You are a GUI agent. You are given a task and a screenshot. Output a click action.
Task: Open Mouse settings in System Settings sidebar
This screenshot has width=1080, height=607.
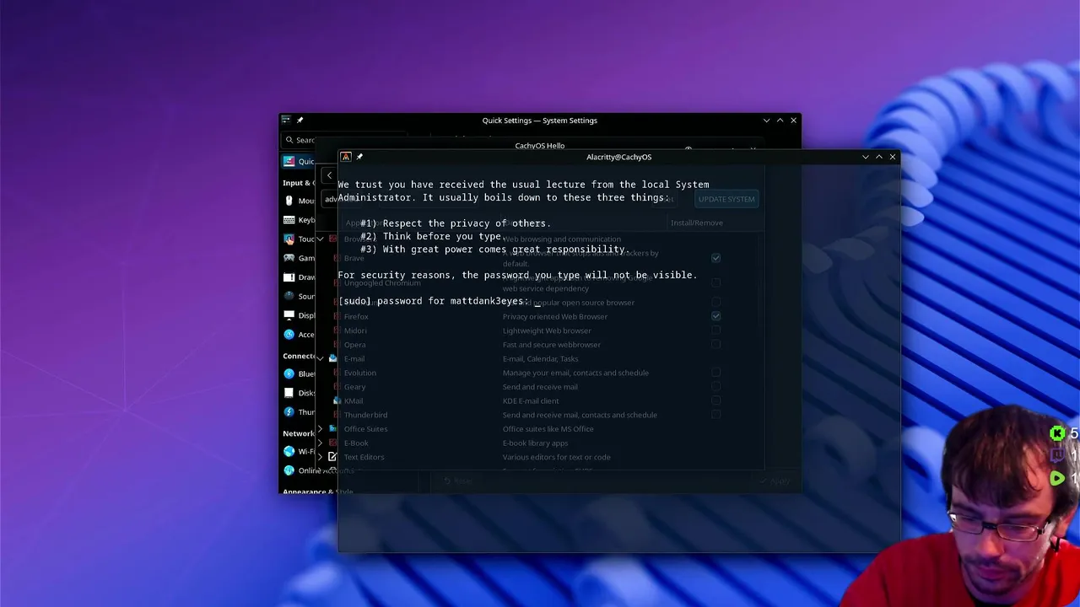click(298, 201)
